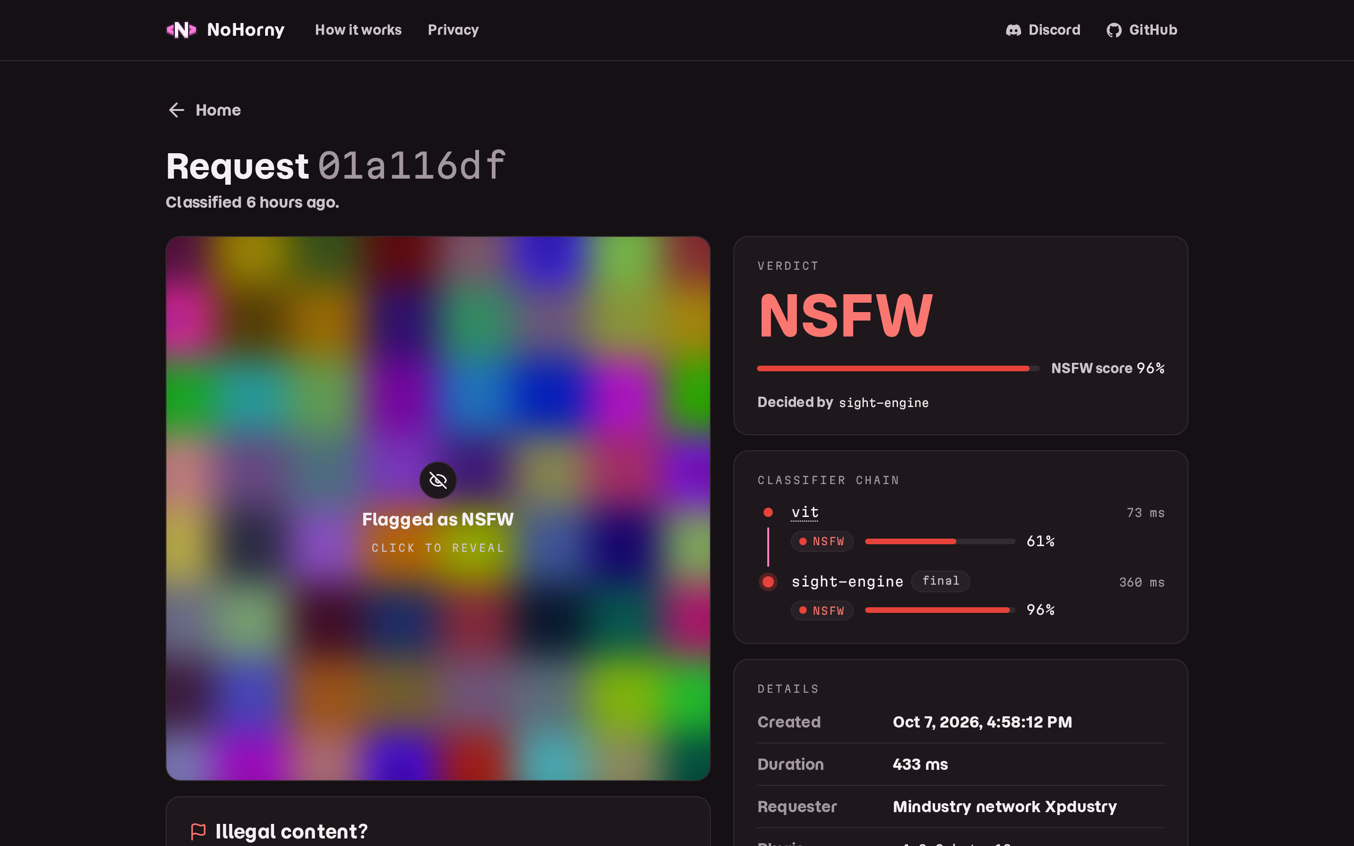Click the blurred flagged image to reveal
Screen dimensions: 1354x846
coord(438,508)
